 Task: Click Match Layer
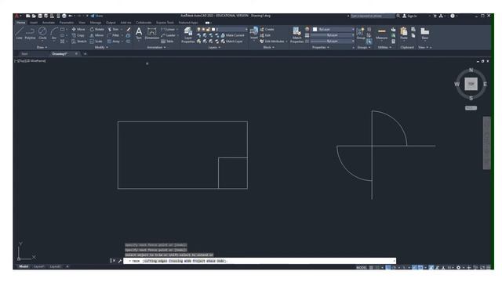point(232,42)
